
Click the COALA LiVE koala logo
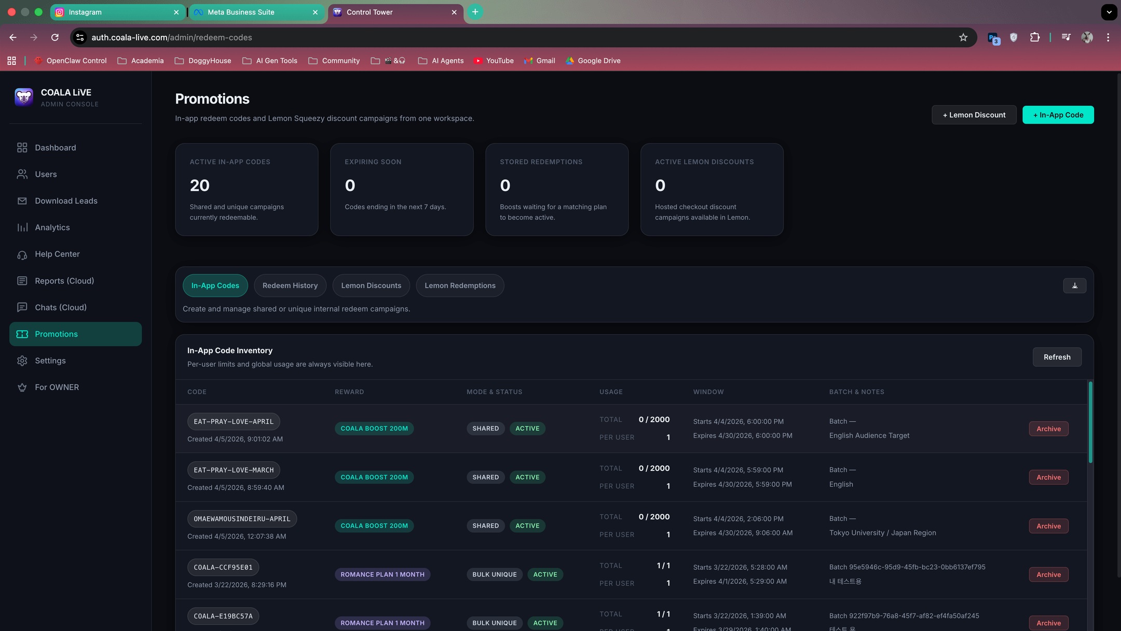23,97
